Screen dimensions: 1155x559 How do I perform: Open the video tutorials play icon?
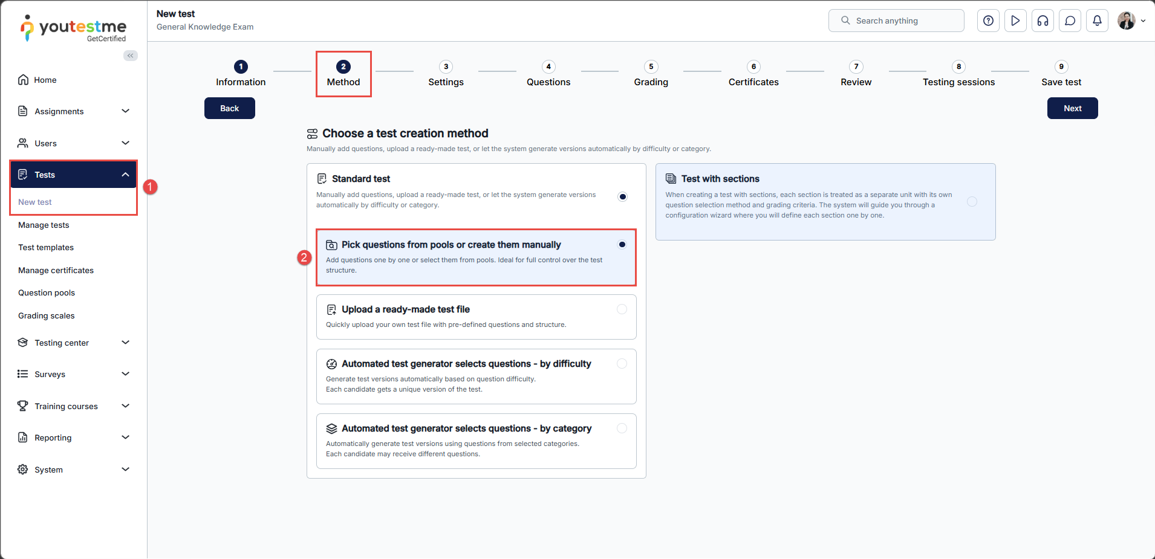pyautogui.click(x=1015, y=21)
